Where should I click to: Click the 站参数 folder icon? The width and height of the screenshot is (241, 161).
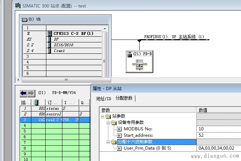(x=108, y=116)
